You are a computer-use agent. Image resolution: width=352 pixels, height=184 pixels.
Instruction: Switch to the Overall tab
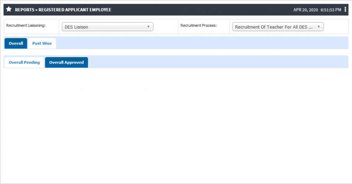16,43
